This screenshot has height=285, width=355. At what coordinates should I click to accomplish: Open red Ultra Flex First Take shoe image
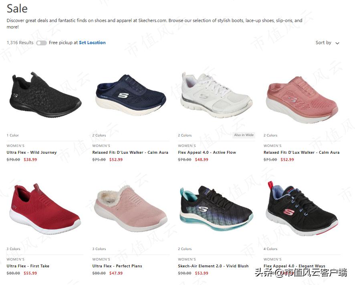tap(45, 209)
